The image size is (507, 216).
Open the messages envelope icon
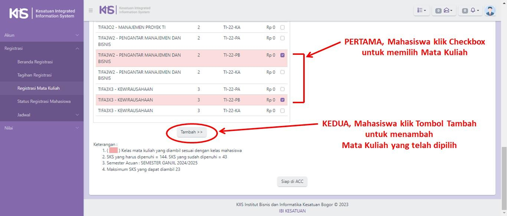point(444,11)
